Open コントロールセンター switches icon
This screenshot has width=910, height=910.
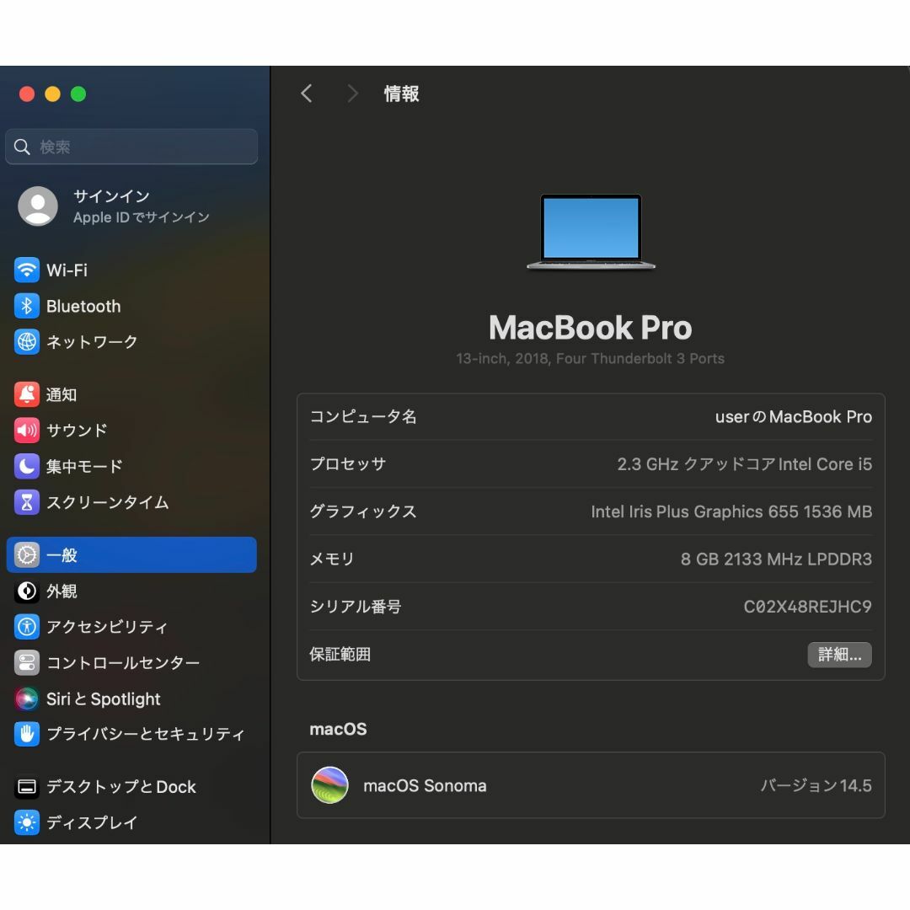(x=27, y=663)
